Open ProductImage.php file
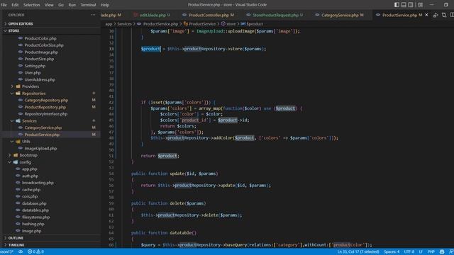 [x=41, y=52]
